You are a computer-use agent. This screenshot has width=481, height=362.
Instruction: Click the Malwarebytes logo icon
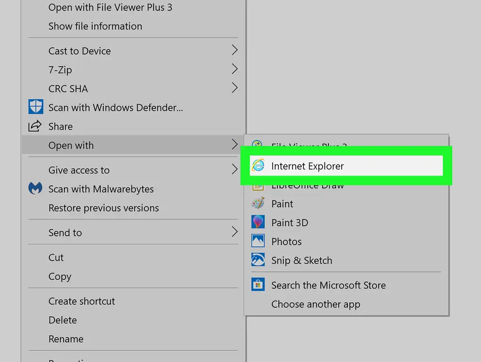pyautogui.click(x=35, y=188)
